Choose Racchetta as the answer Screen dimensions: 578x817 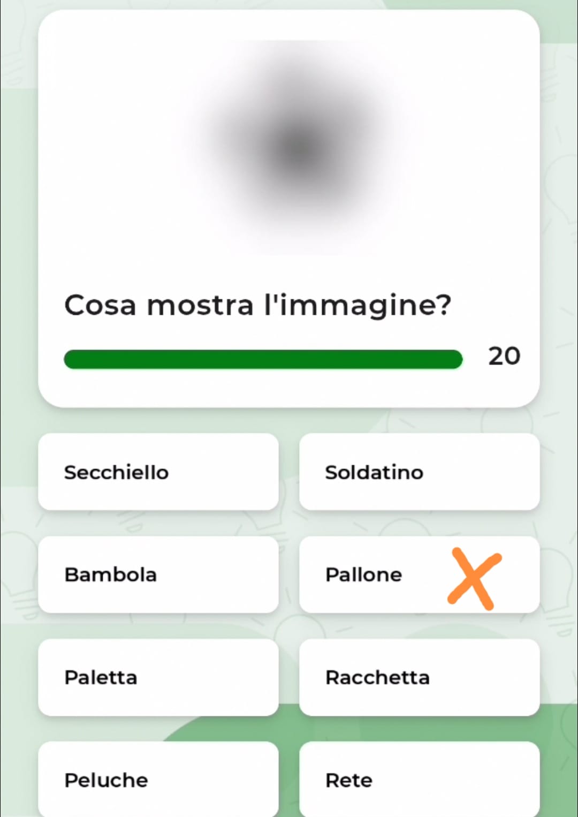419,677
